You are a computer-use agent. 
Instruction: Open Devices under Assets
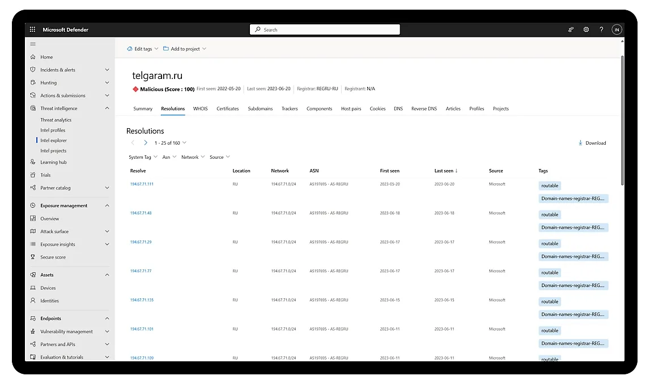tap(48, 288)
